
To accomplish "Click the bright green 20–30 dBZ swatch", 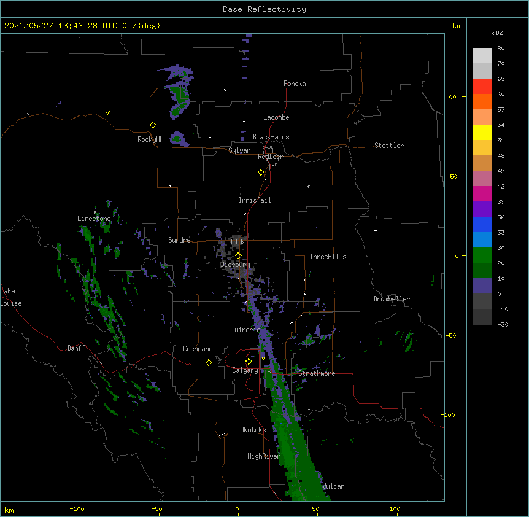I will click(x=482, y=255).
